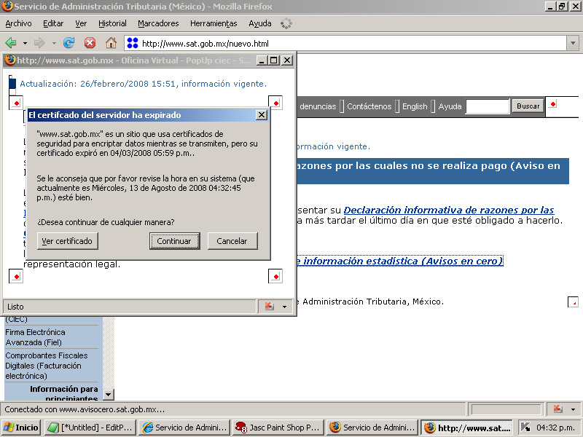Click Cancelar in certificate dialog
Screen dimensions: 583x437
232,241
